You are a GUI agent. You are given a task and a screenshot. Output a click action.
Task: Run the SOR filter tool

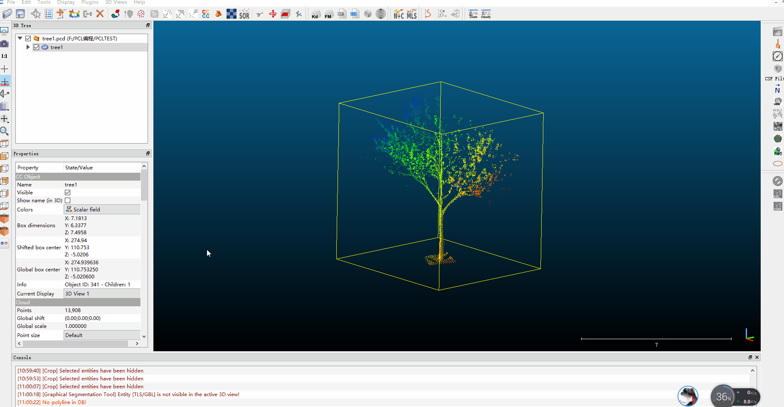[x=244, y=14]
